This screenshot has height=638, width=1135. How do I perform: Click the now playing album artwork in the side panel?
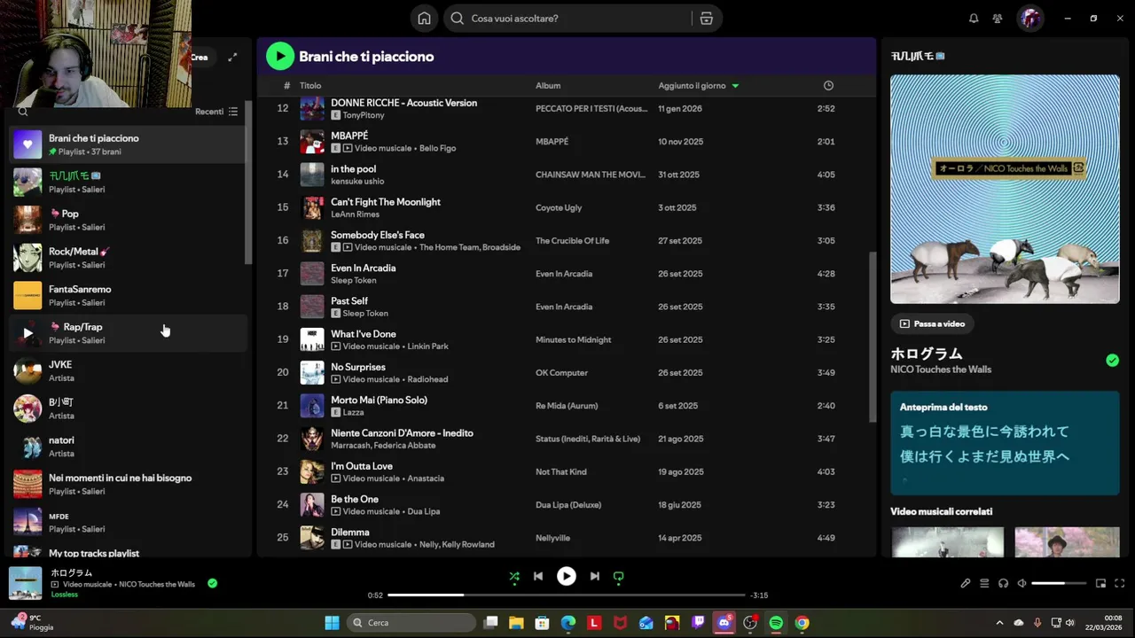[x=1005, y=189]
